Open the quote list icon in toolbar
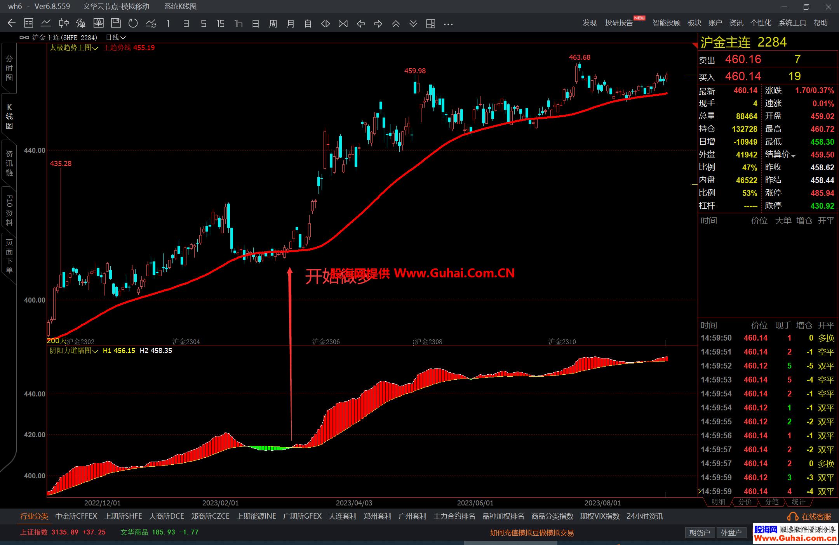 [29, 24]
